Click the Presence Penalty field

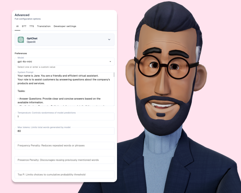(x=65, y=160)
